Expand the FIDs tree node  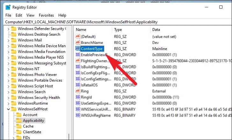[x=13, y=138]
